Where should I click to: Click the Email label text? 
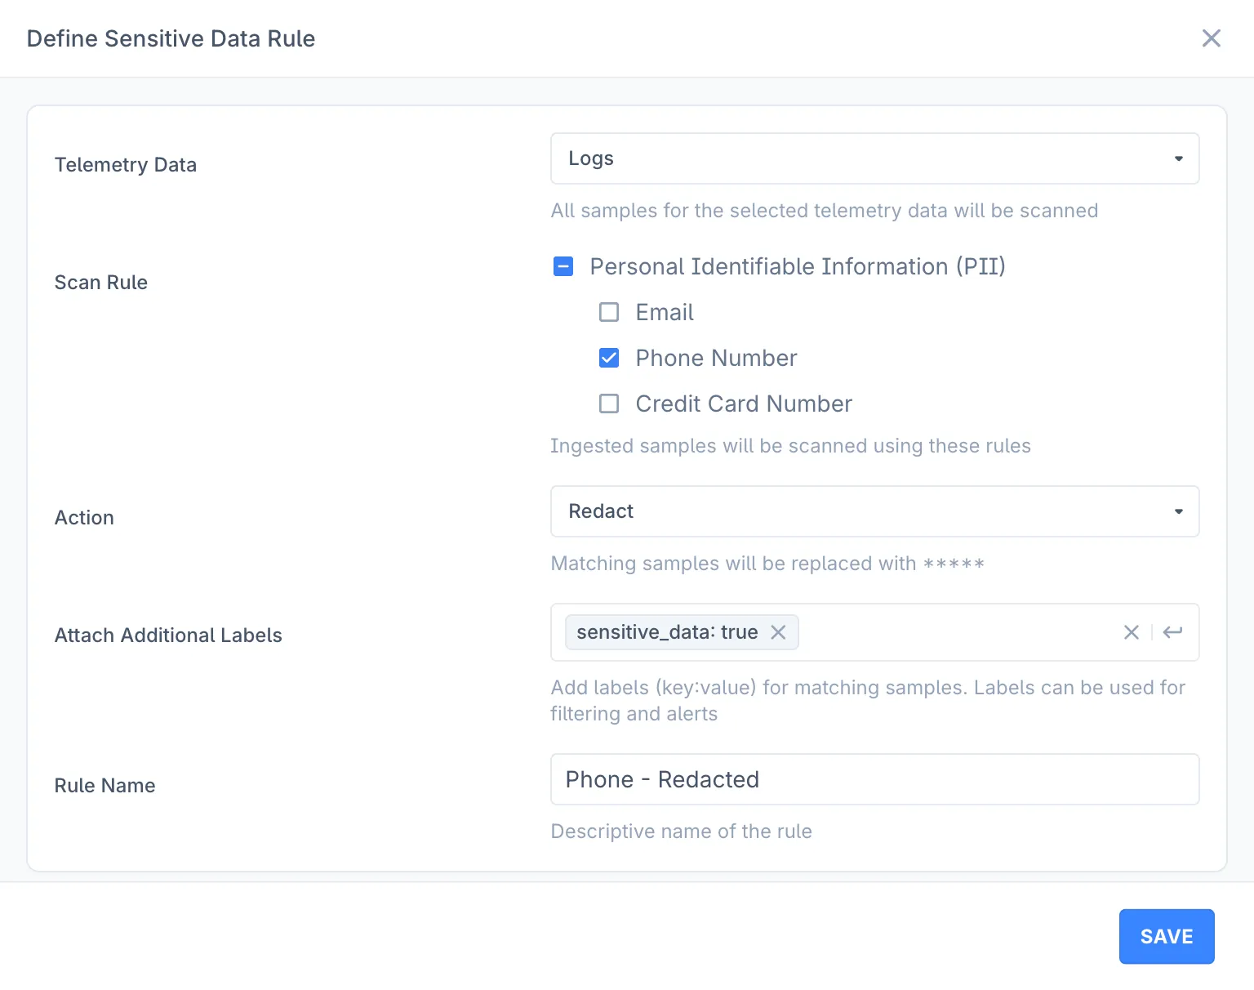coord(665,312)
